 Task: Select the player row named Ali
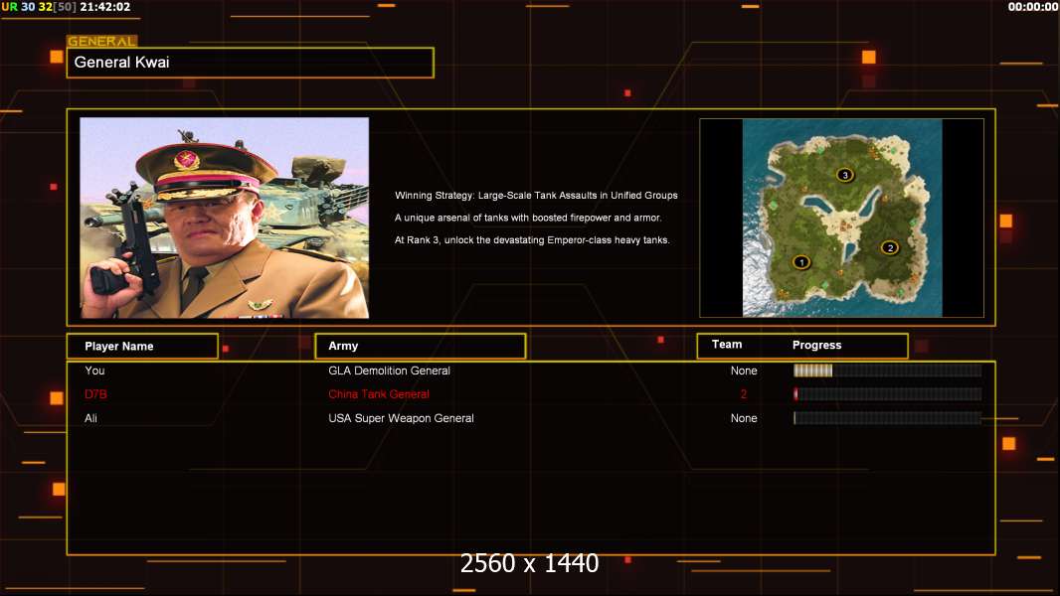pos(531,418)
